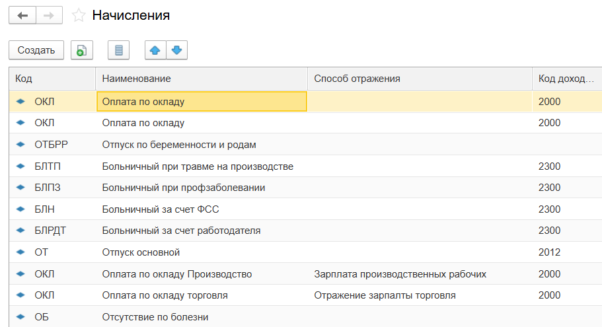Select the Отпуск по беременности и родам row
Viewport: 602px width, 327px height.
click(305, 145)
